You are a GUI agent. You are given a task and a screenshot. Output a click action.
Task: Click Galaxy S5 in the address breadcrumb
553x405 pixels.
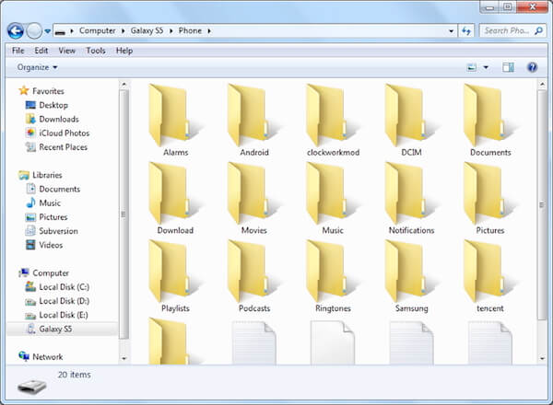(x=147, y=31)
